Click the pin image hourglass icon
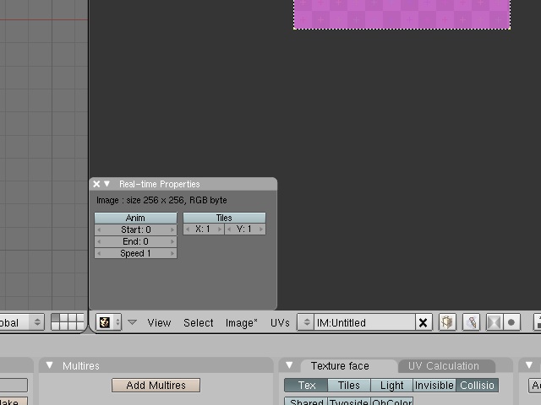 coord(494,322)
